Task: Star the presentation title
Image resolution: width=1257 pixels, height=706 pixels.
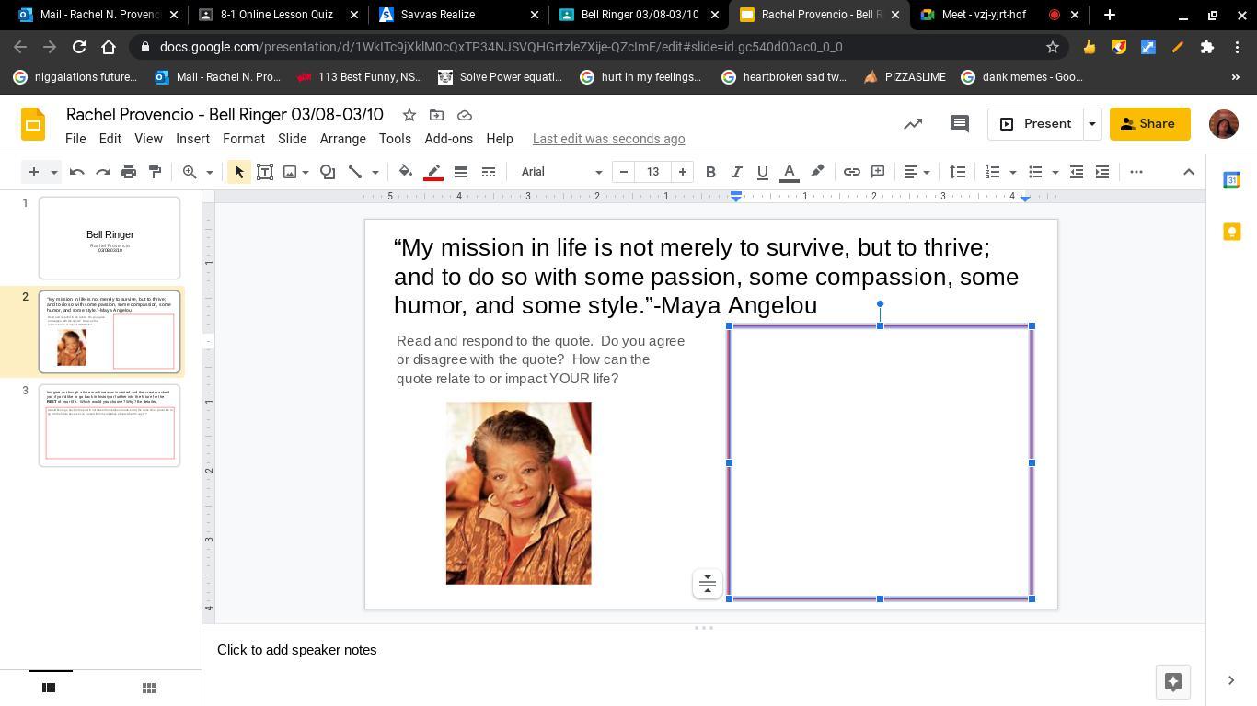Action: [409, 115]
